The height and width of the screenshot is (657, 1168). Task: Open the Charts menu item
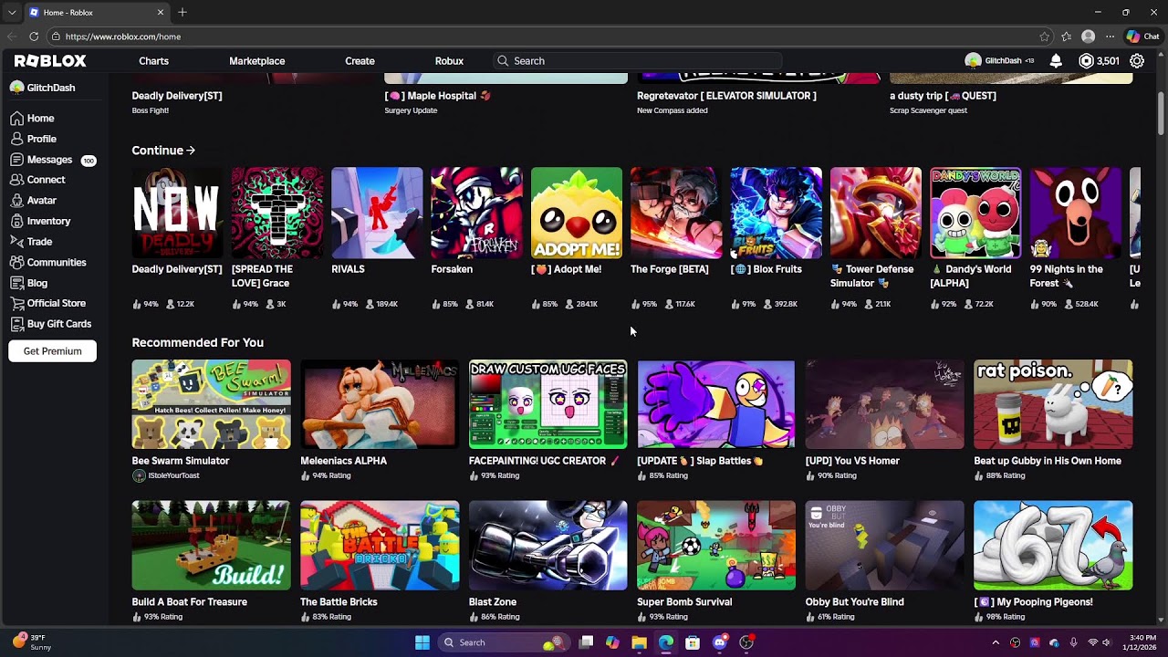coord(153,61)
